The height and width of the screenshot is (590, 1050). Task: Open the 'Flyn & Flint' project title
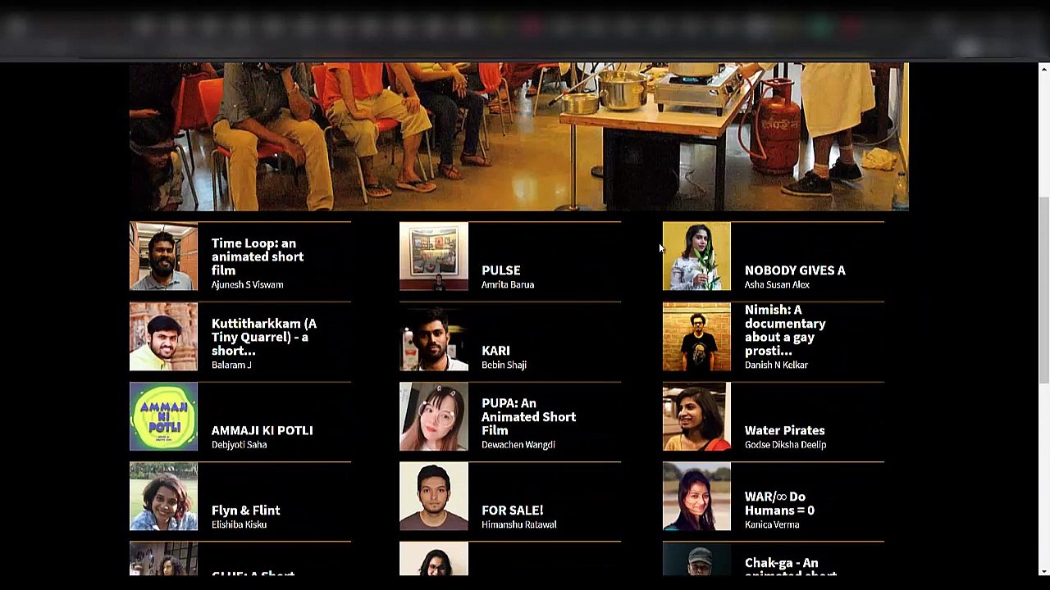coord(246,511)
